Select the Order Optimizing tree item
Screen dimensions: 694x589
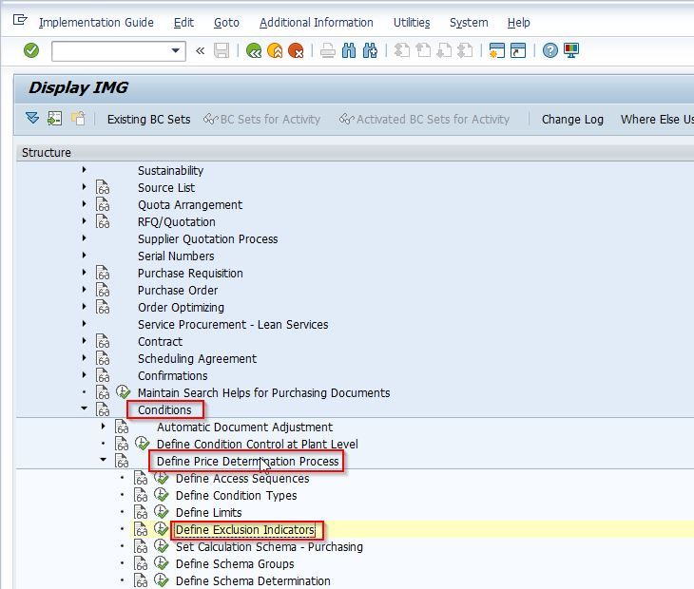click(x=181, y=307)
